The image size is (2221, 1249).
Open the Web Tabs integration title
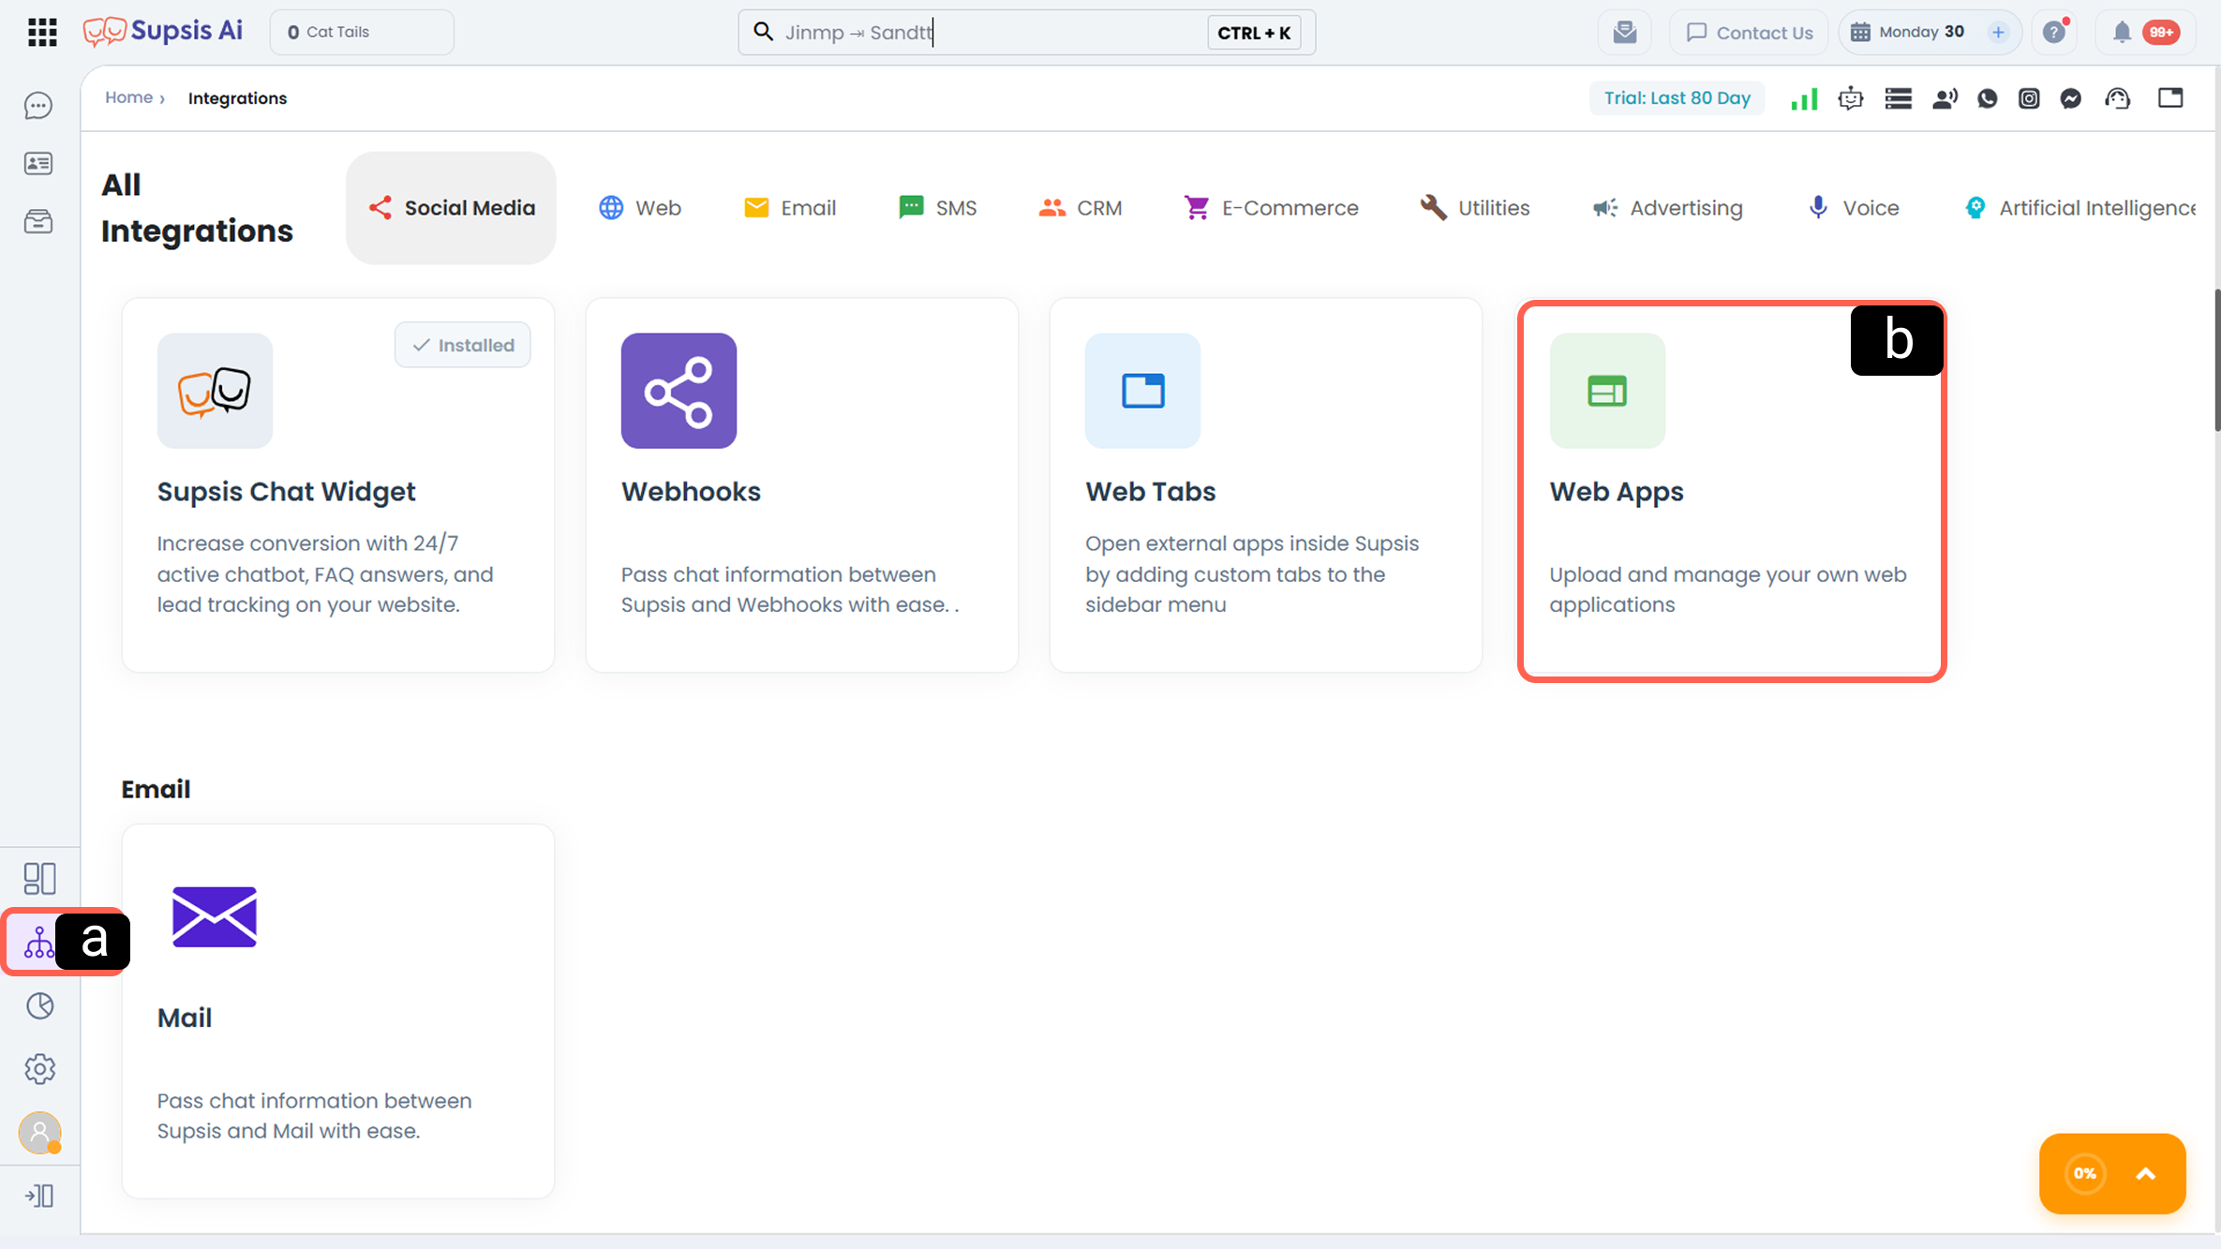point(1150,491)
